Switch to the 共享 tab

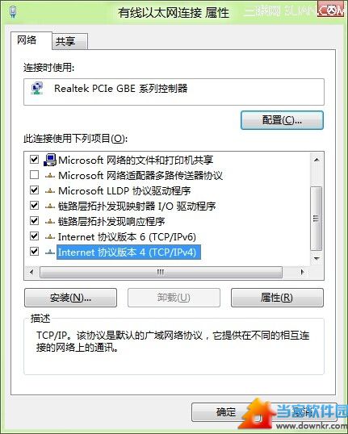65,41
